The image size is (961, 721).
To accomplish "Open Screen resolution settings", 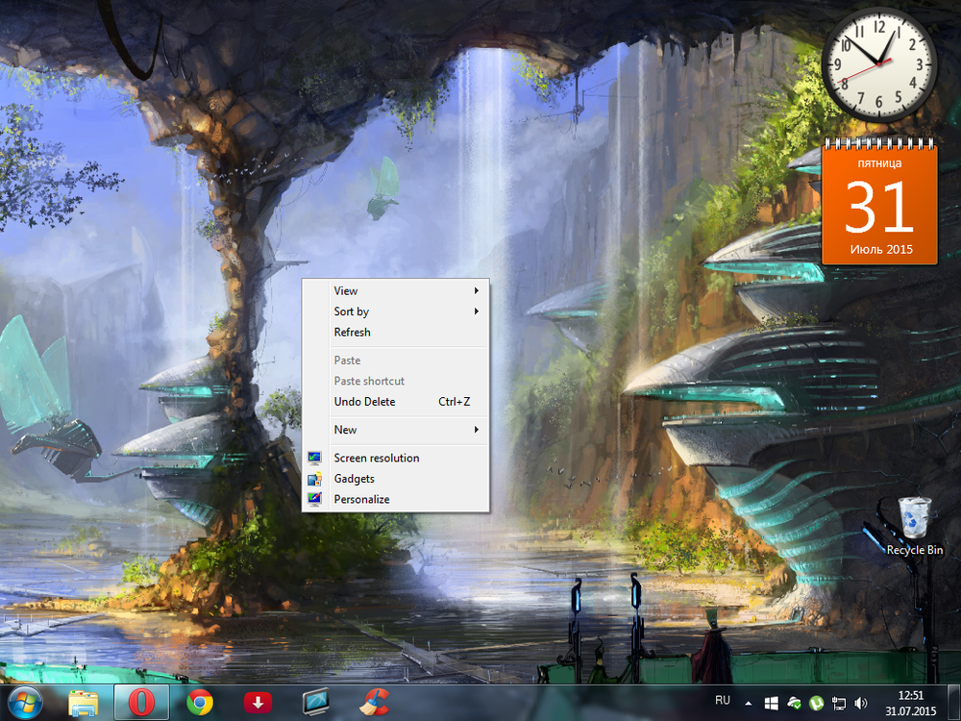I will tap(376, 458).
